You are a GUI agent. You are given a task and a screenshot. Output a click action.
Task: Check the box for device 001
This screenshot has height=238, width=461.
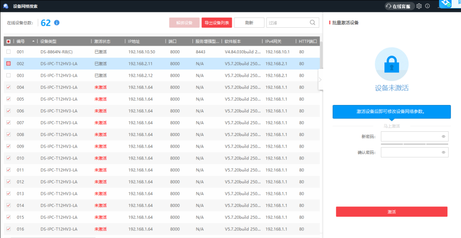click(9, 52)
